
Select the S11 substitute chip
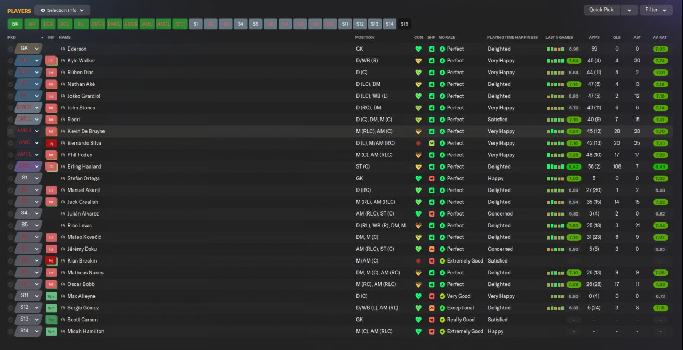[345, 24]
